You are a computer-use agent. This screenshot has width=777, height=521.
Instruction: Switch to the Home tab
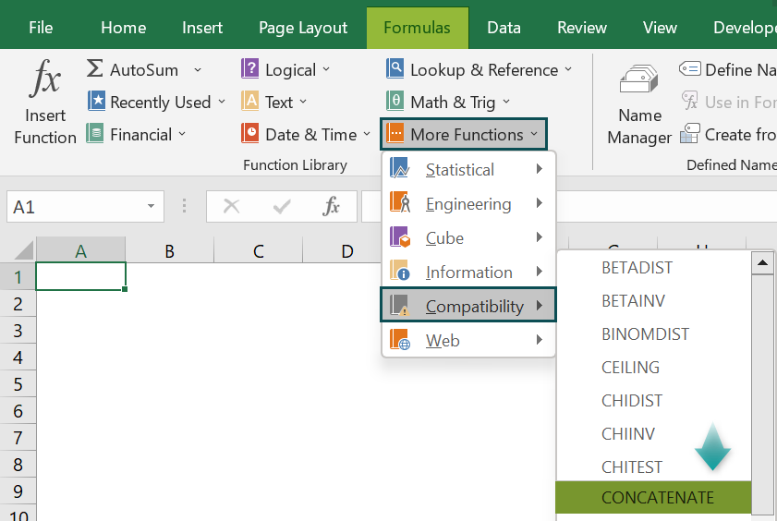[x=124, y=28]
